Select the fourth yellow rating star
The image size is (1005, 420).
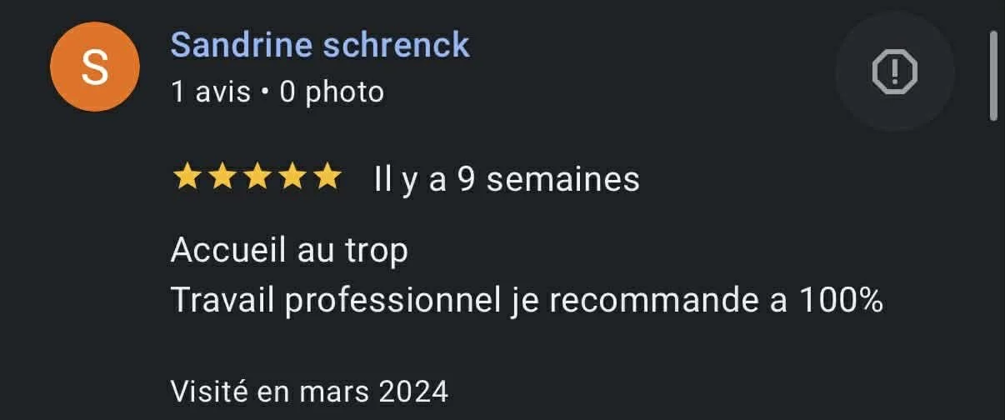pos(292,177)
